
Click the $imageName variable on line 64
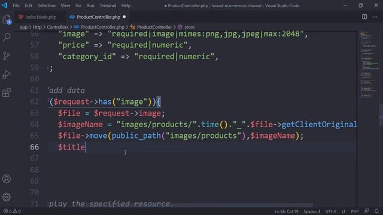click(x=80, y=124)
